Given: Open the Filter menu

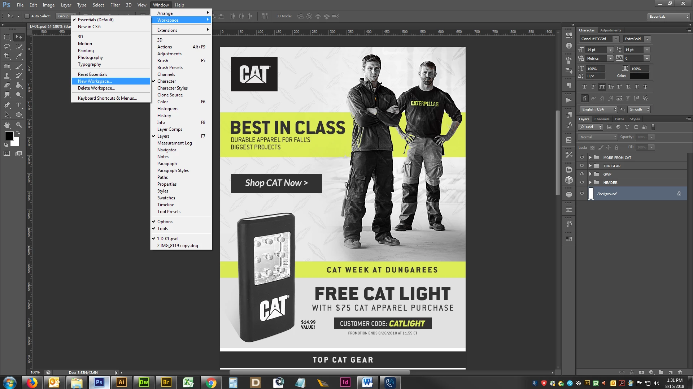Looking at the screenshot, I should tap(115, 5).
